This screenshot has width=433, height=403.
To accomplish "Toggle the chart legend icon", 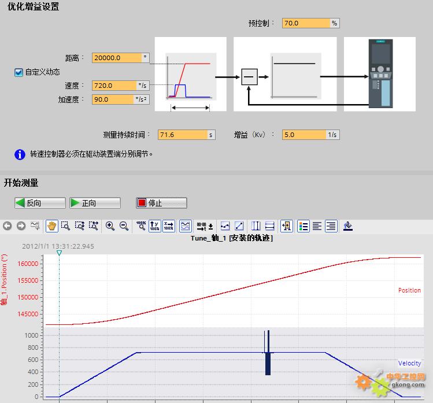I will pyautogui.click(x=303, y=226).
